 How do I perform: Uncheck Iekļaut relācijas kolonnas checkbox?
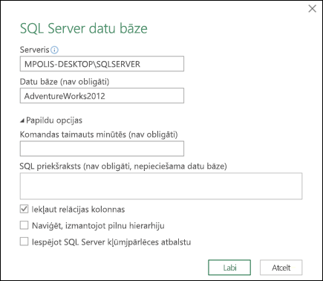[x=24, y=209]
